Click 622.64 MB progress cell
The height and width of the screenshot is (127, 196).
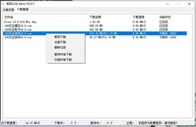(96, 30)
